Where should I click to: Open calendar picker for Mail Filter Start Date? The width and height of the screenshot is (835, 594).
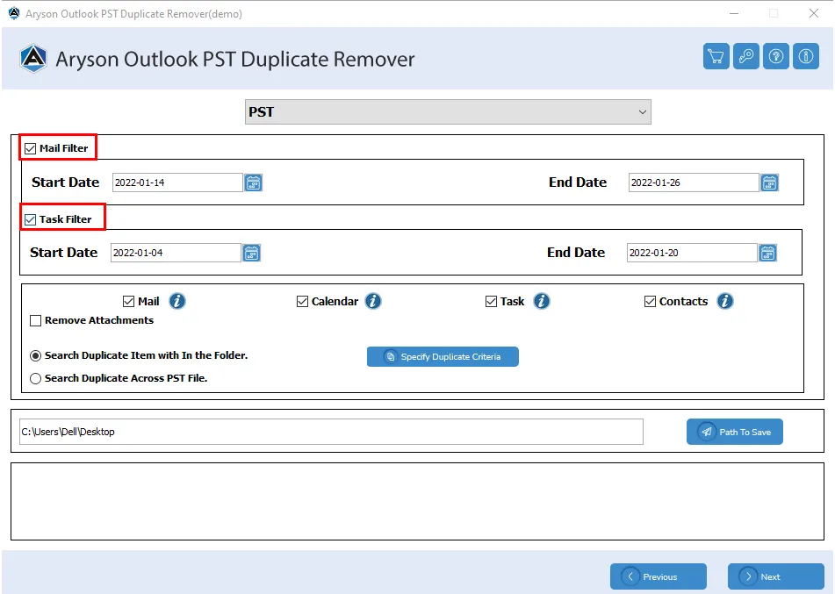click(253, 182)
